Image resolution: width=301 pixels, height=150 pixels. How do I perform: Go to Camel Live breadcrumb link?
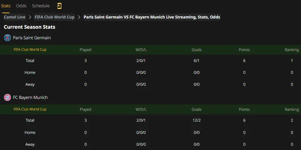15,17
